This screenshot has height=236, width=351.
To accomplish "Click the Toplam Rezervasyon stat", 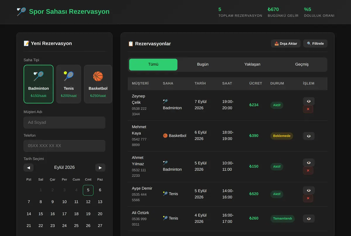I will 240,12.
